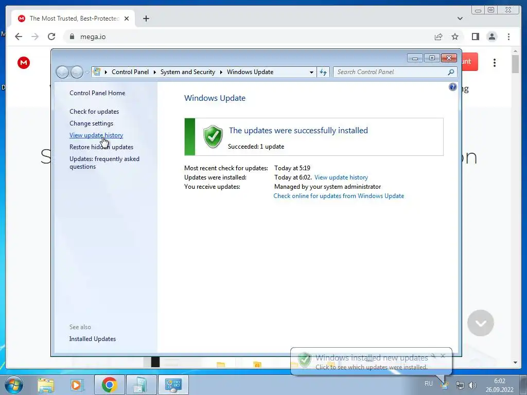Click the Control Panel back arrow button
Screen dimensions: 527x395
click(62, 72)
